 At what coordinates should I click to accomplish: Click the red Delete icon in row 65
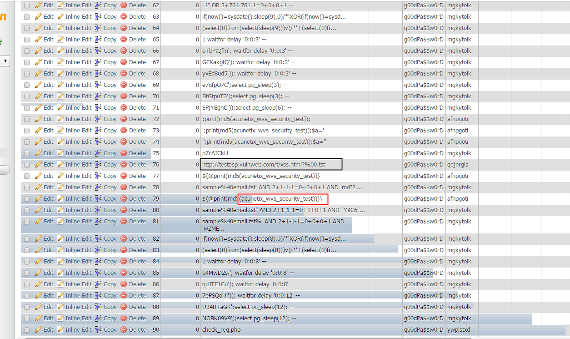(124, 40)
